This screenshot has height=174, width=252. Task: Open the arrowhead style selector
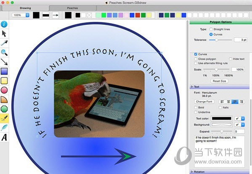[x=56, y=15]
